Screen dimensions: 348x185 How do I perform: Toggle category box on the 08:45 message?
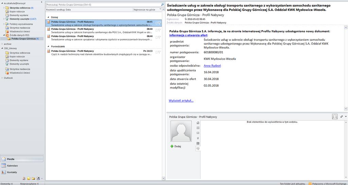[x=156, y=23]
